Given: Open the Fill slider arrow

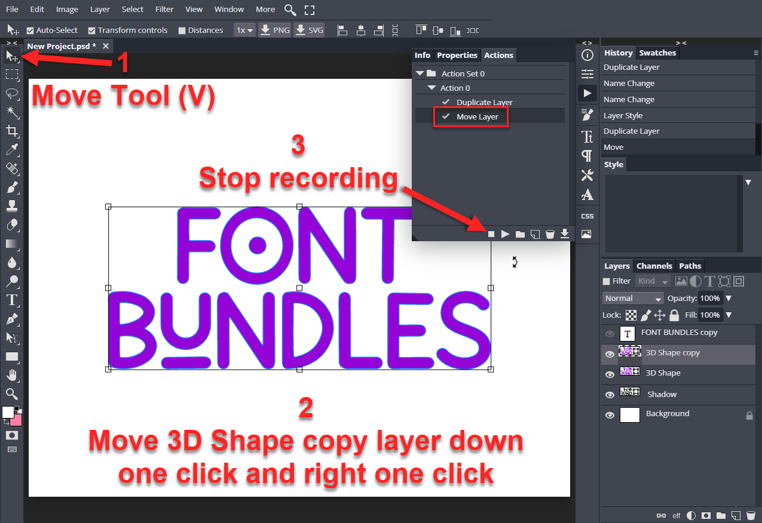Looking at the screenshot, I should pyautogui.click(x=728, y=315).
